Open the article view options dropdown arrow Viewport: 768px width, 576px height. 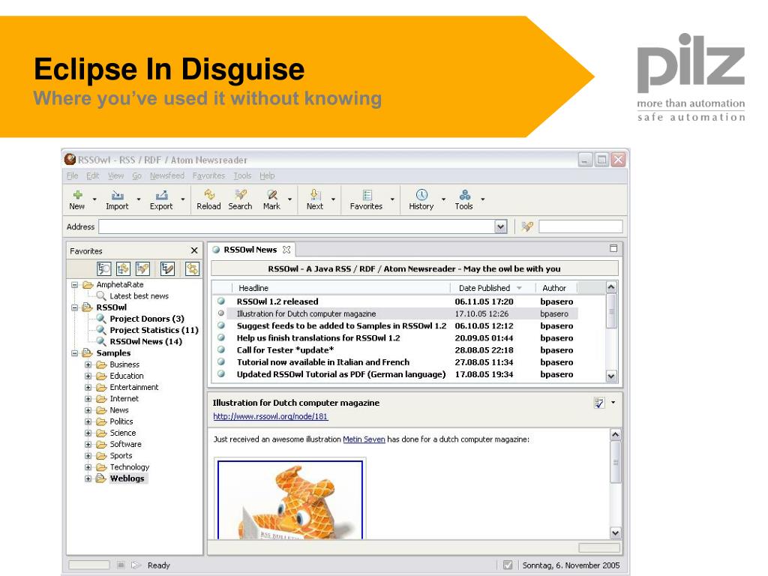[613, 403]
